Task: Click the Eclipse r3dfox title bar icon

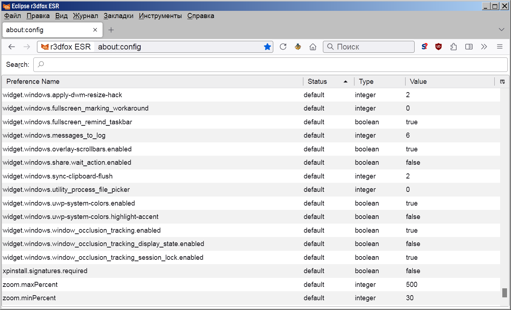Action: [6, 6]
